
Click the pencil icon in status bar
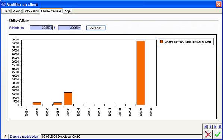pyautogui.click(x=4, y=137)
